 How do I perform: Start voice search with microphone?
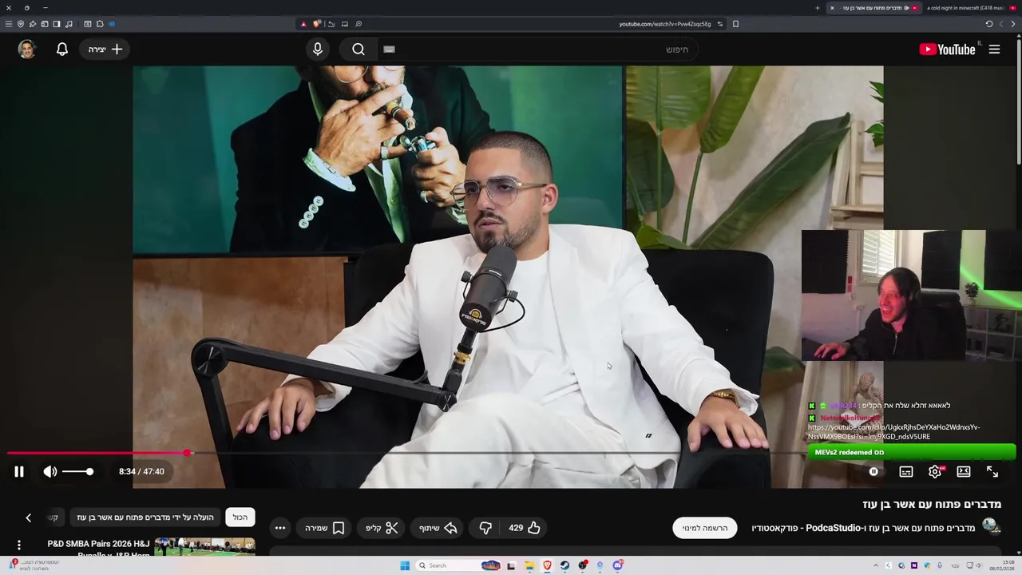tap(318, 50)
